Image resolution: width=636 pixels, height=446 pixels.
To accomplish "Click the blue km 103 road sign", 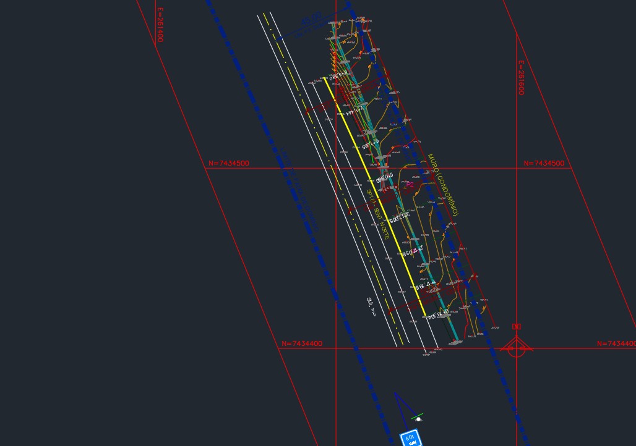I will (411, 439).
